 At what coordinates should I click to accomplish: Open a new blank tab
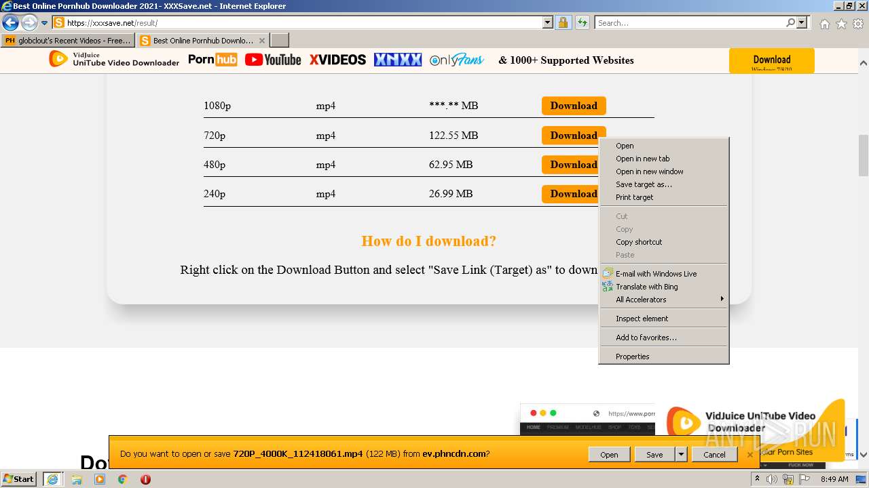[280, 41]
